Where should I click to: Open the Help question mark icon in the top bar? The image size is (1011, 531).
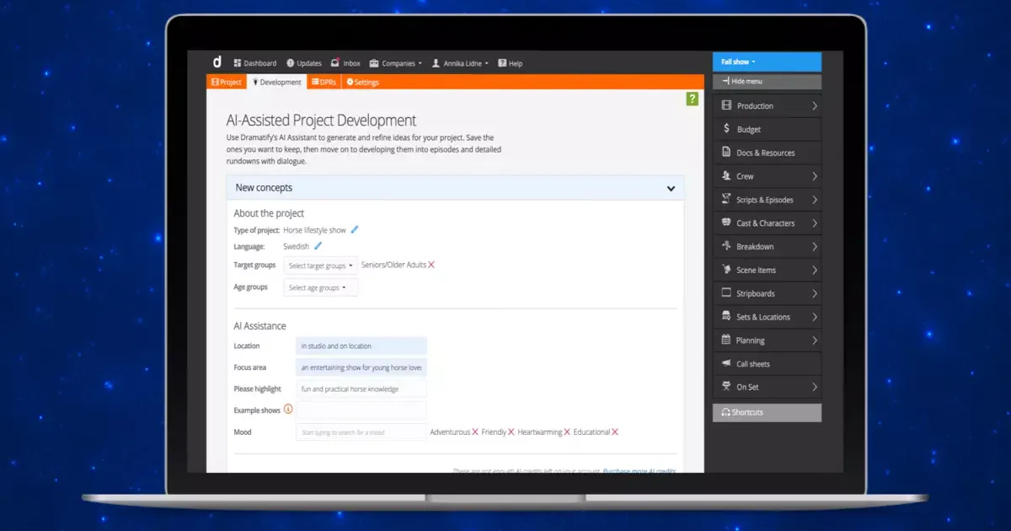[x=502, y=63]
